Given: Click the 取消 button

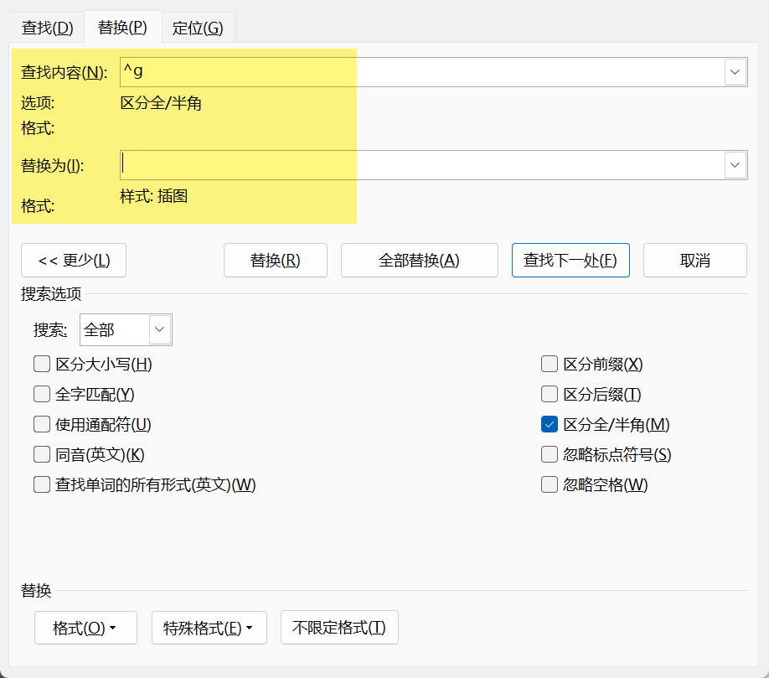Looking at the screenshot, I should click(x=695, y=260).
